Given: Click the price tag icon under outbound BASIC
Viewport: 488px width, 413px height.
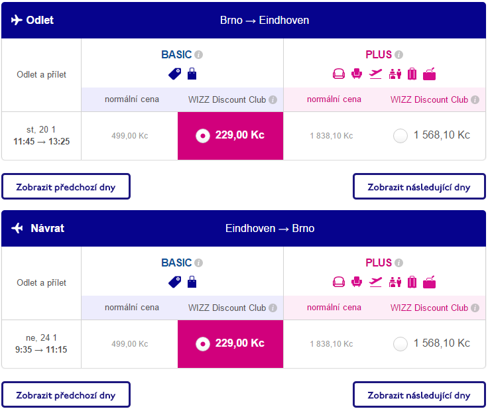Looking at the screenshot, I should coord(174,74).
